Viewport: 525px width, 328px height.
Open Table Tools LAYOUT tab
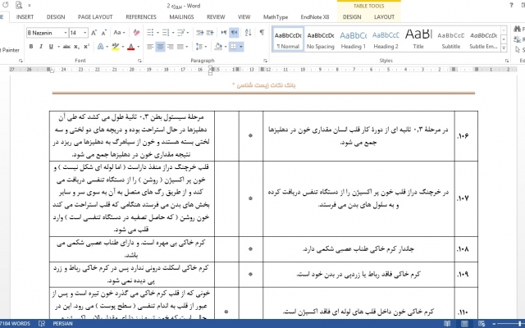tap(384, 17)
